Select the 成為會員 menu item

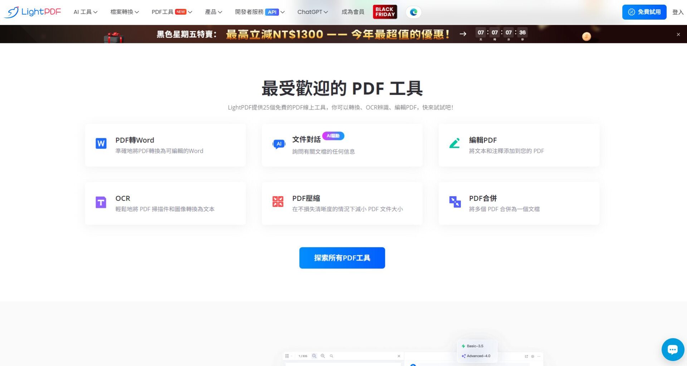[x=352, y=12]
